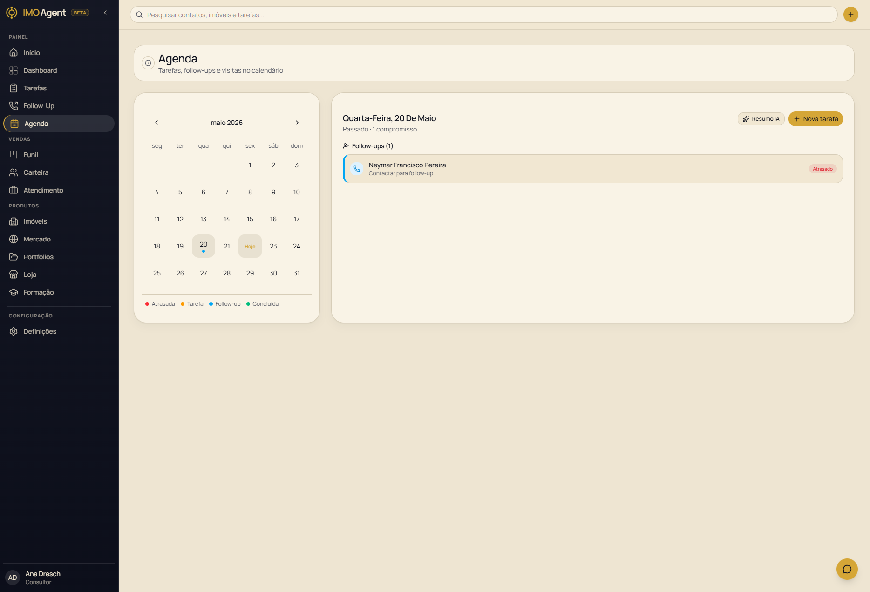The height and width of the screenshot is (592, 870).
Task: Open the Mercado globe icon
Action: [x=14, y=239]
